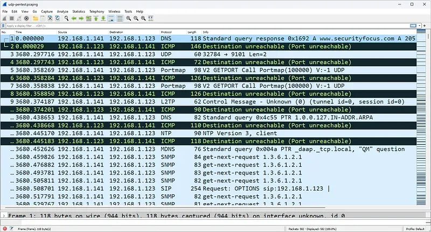Open the Telephony menu
The image size is (431, 232).
point(97,11)
